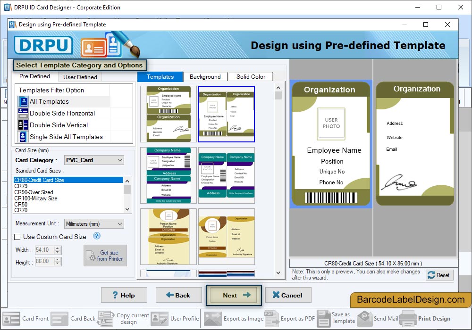Click the dialog title bar app icon
This screenshot has height=330, width=472.
tap(12, 25)
